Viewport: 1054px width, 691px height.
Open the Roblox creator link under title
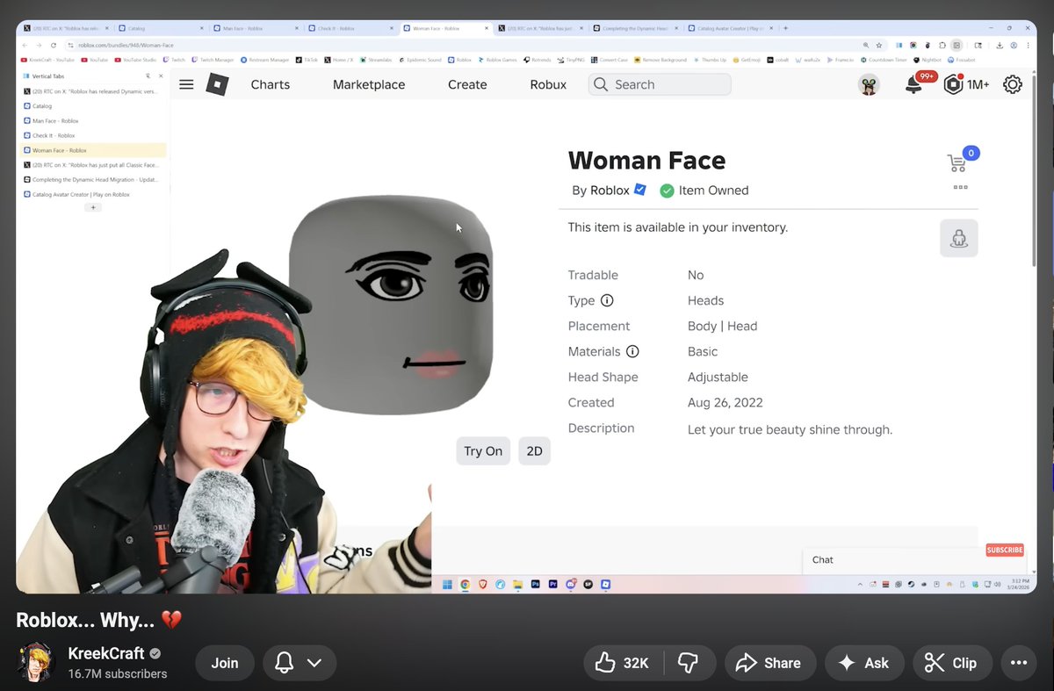[x=610, y=190]
